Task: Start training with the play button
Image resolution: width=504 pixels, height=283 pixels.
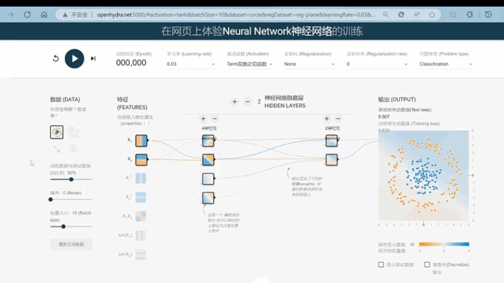Action: [74, 58]
